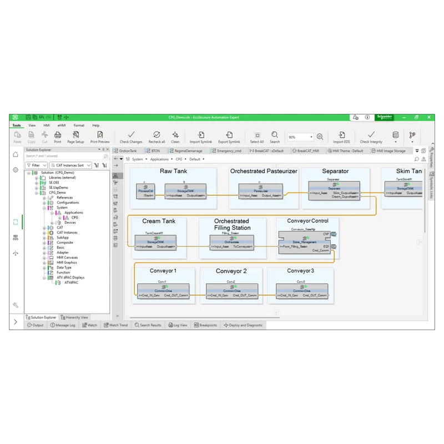Select the CPG tree item

click(x=75, y=218)
